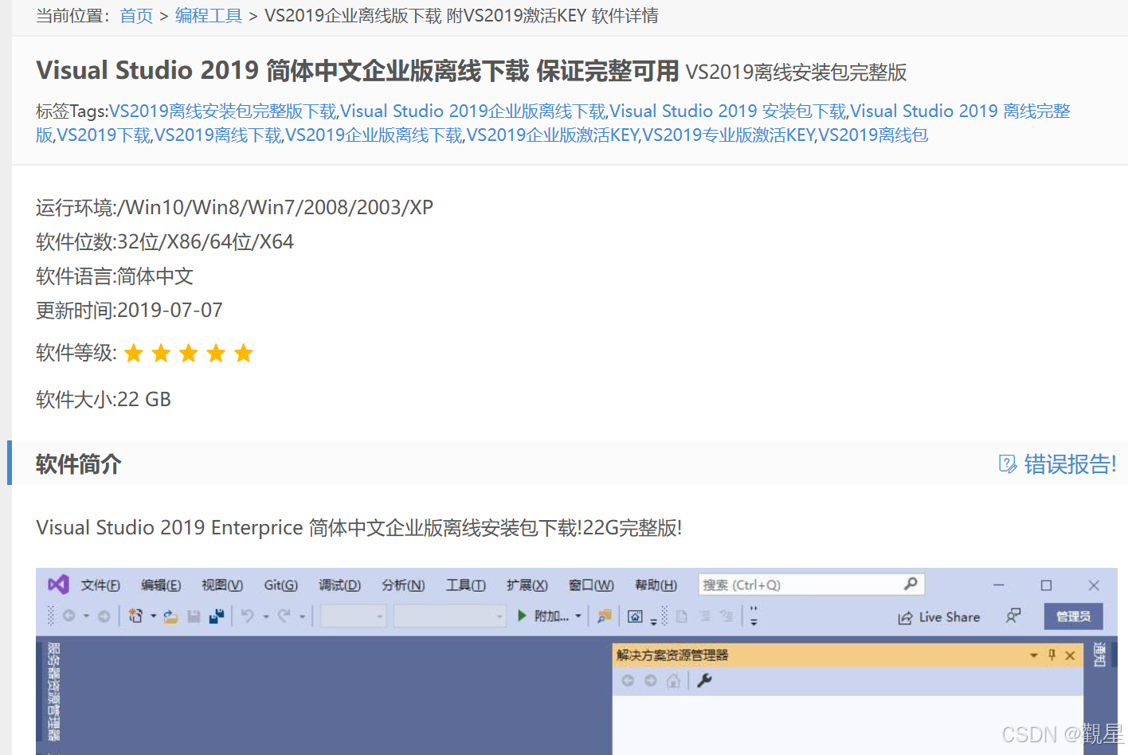Open the 服务器资源管理器 side tab
This screenshot has height=755, width=1128.
53,691
